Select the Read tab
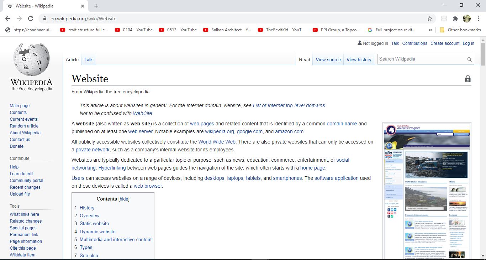 coord(304,59)
